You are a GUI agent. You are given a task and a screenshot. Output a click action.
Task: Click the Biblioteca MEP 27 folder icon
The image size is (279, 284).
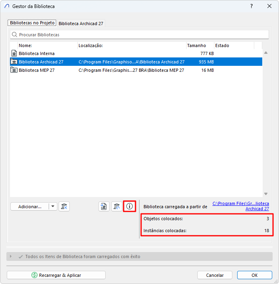coord(14,70)
